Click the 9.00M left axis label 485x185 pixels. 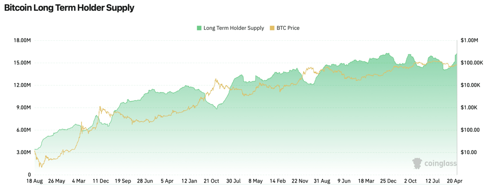point(24,108)
